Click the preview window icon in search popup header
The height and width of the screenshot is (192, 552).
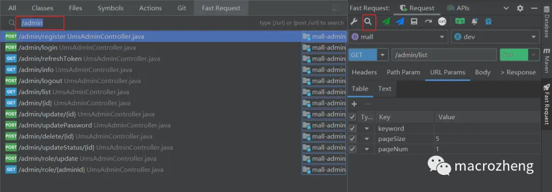(x=336, y=8)
